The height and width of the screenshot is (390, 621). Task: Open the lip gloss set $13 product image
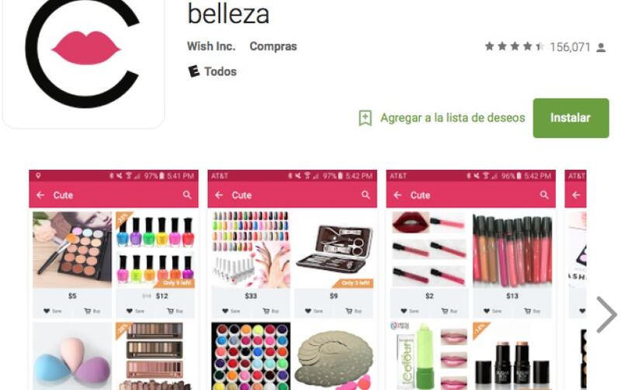pos(512,250)
